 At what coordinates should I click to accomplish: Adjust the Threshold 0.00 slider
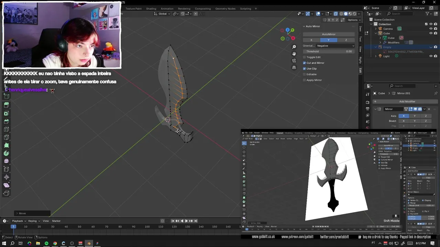(x=329, y=51)
